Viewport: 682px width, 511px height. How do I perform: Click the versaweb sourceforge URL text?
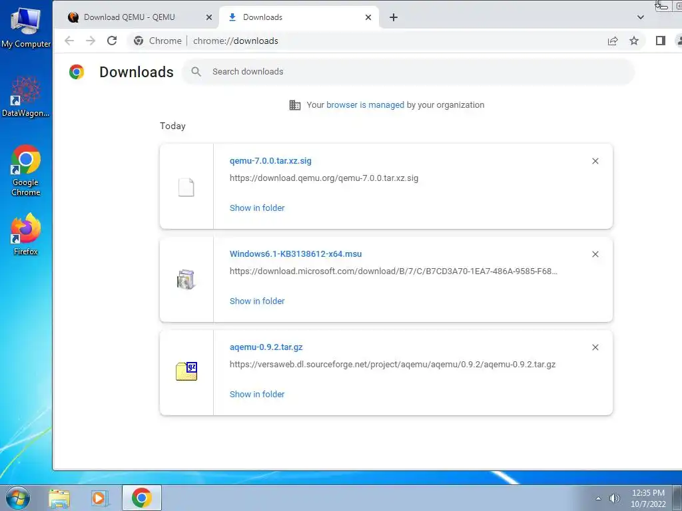tap(393, 364)
